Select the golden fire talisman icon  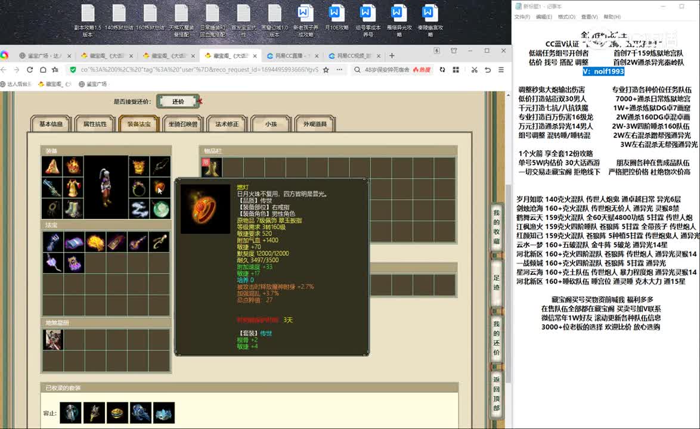coord(95,242)
